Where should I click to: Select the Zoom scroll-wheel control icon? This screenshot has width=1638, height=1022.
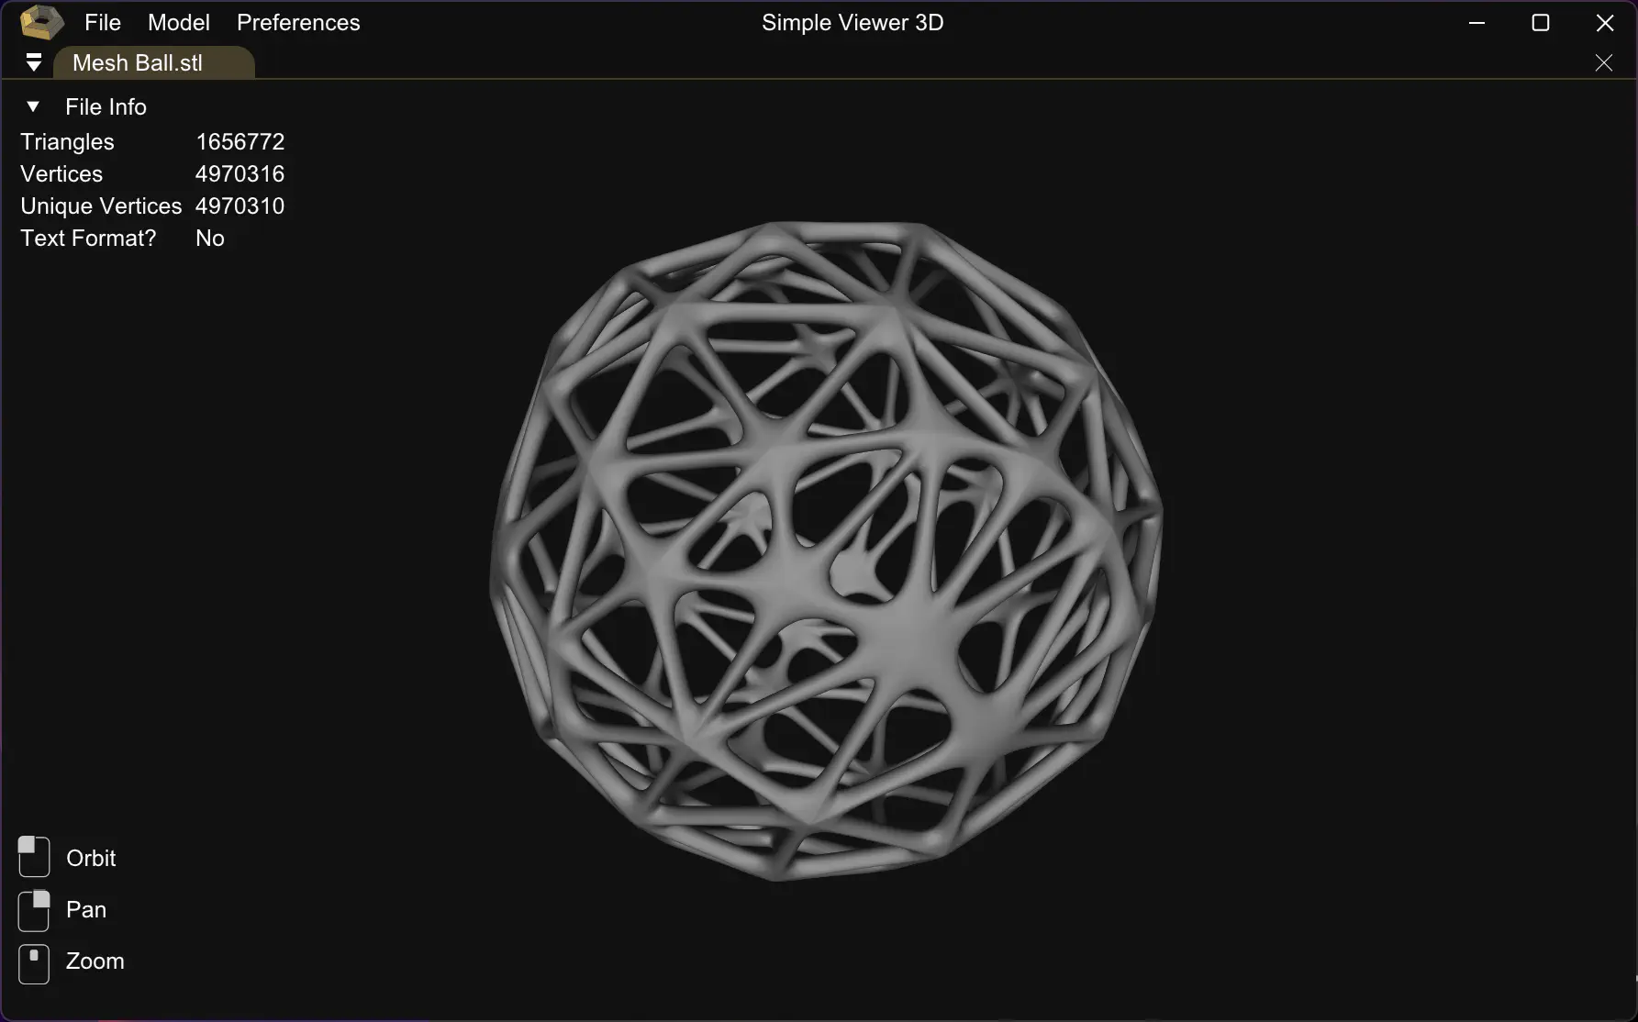point(34,963)
